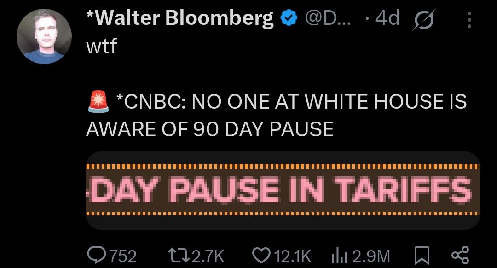497x268 pixels.
Task: Click the red siren emoji
Action: 98,102
